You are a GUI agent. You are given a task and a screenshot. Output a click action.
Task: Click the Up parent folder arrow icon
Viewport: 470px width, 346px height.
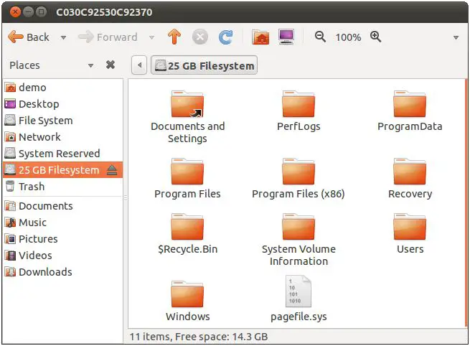click(174, 37)
